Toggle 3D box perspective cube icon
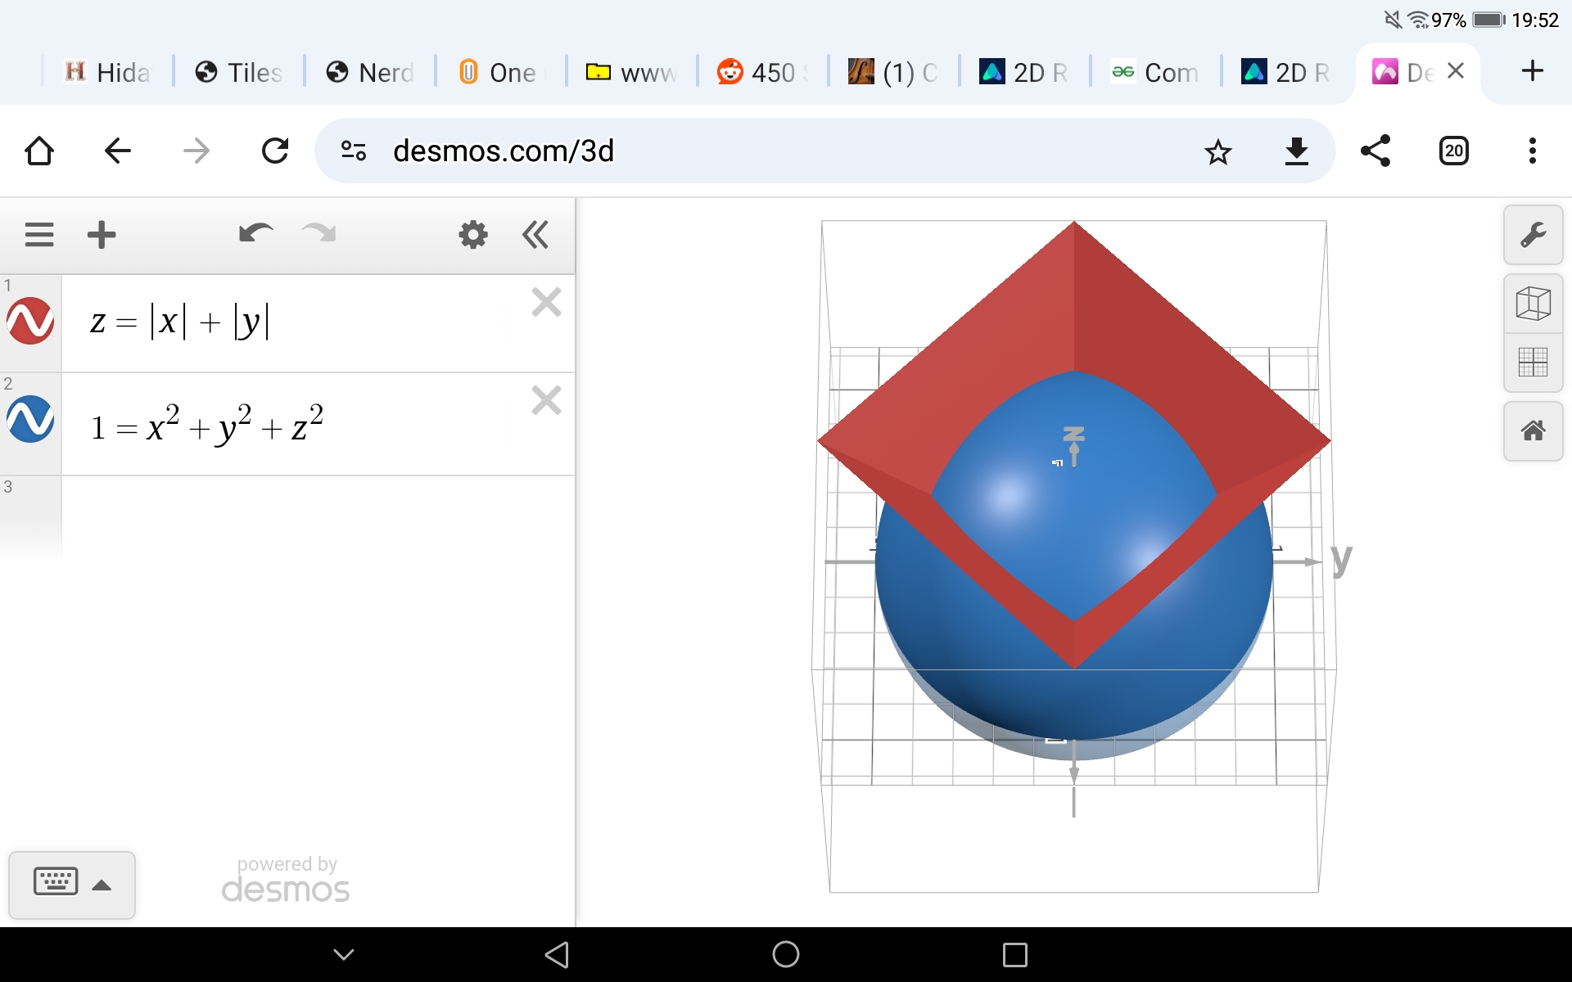Screen dimensions: 1572x982 point(1533,304)
